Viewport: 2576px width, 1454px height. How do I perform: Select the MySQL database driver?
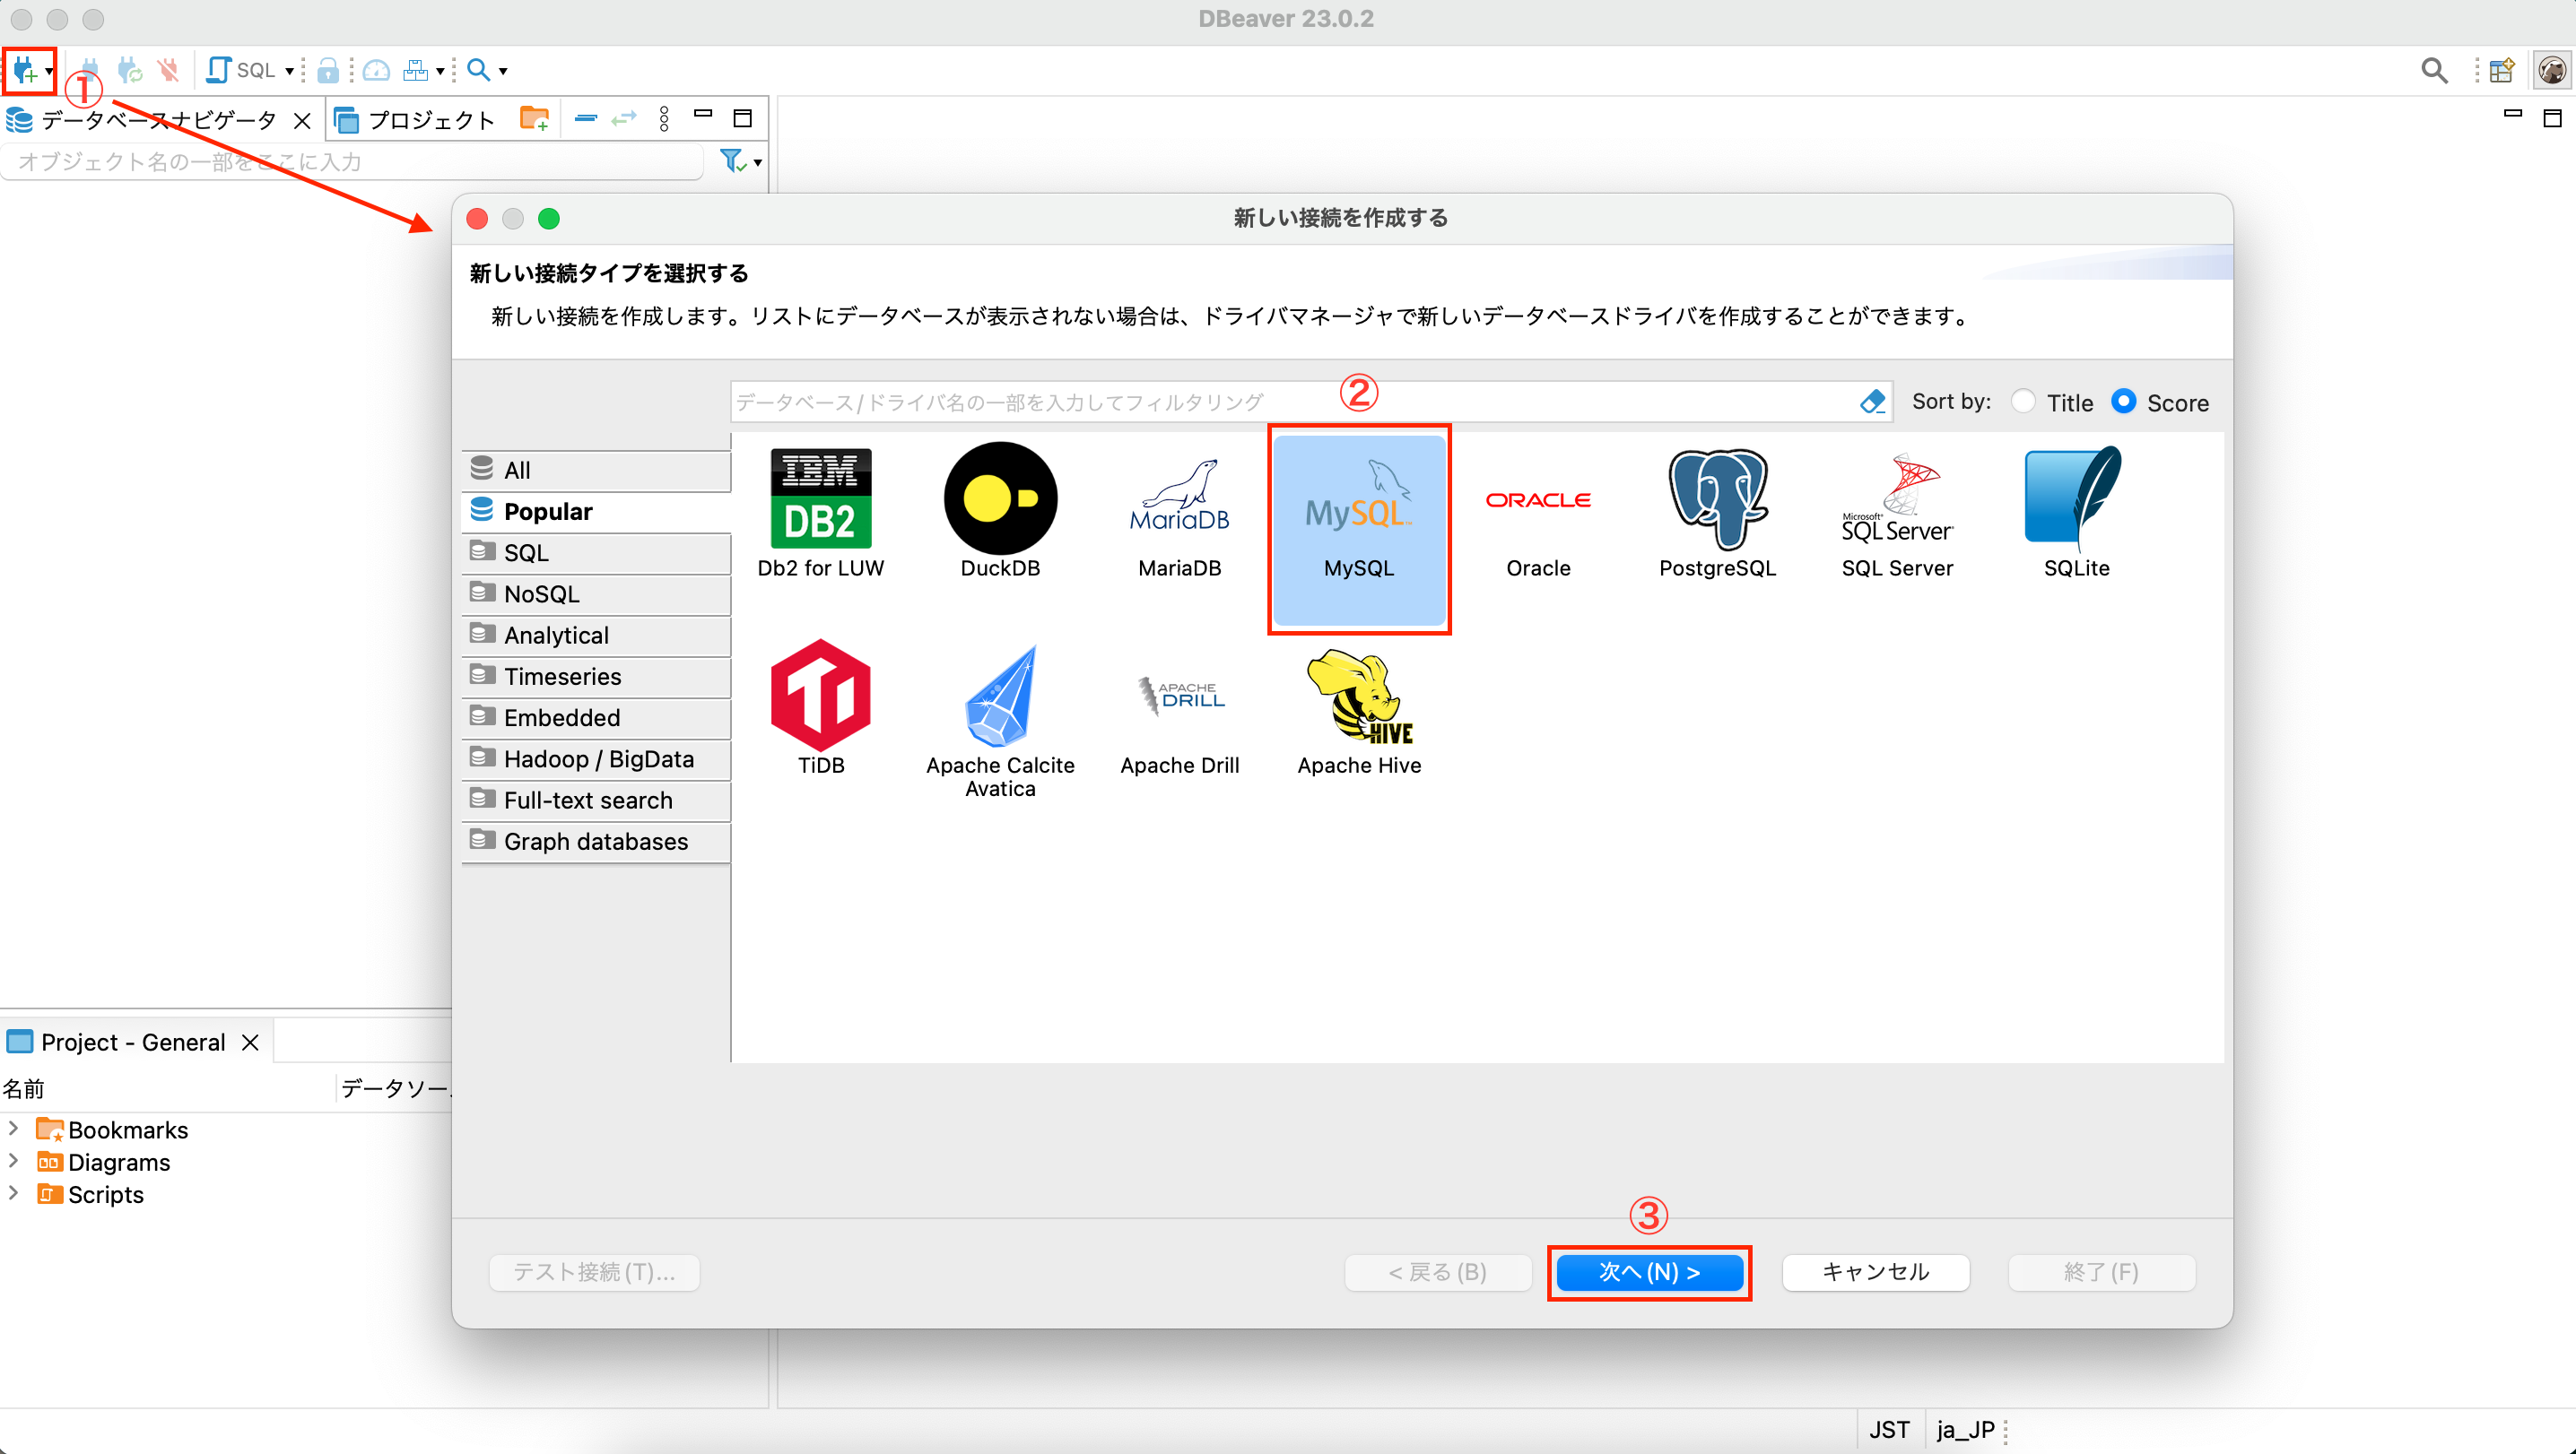[x=1358, y=530]
